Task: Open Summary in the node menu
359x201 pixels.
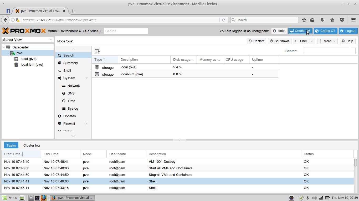Action: coord(73,63)
